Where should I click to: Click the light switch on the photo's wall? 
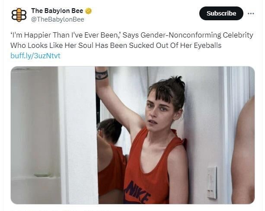212,183
